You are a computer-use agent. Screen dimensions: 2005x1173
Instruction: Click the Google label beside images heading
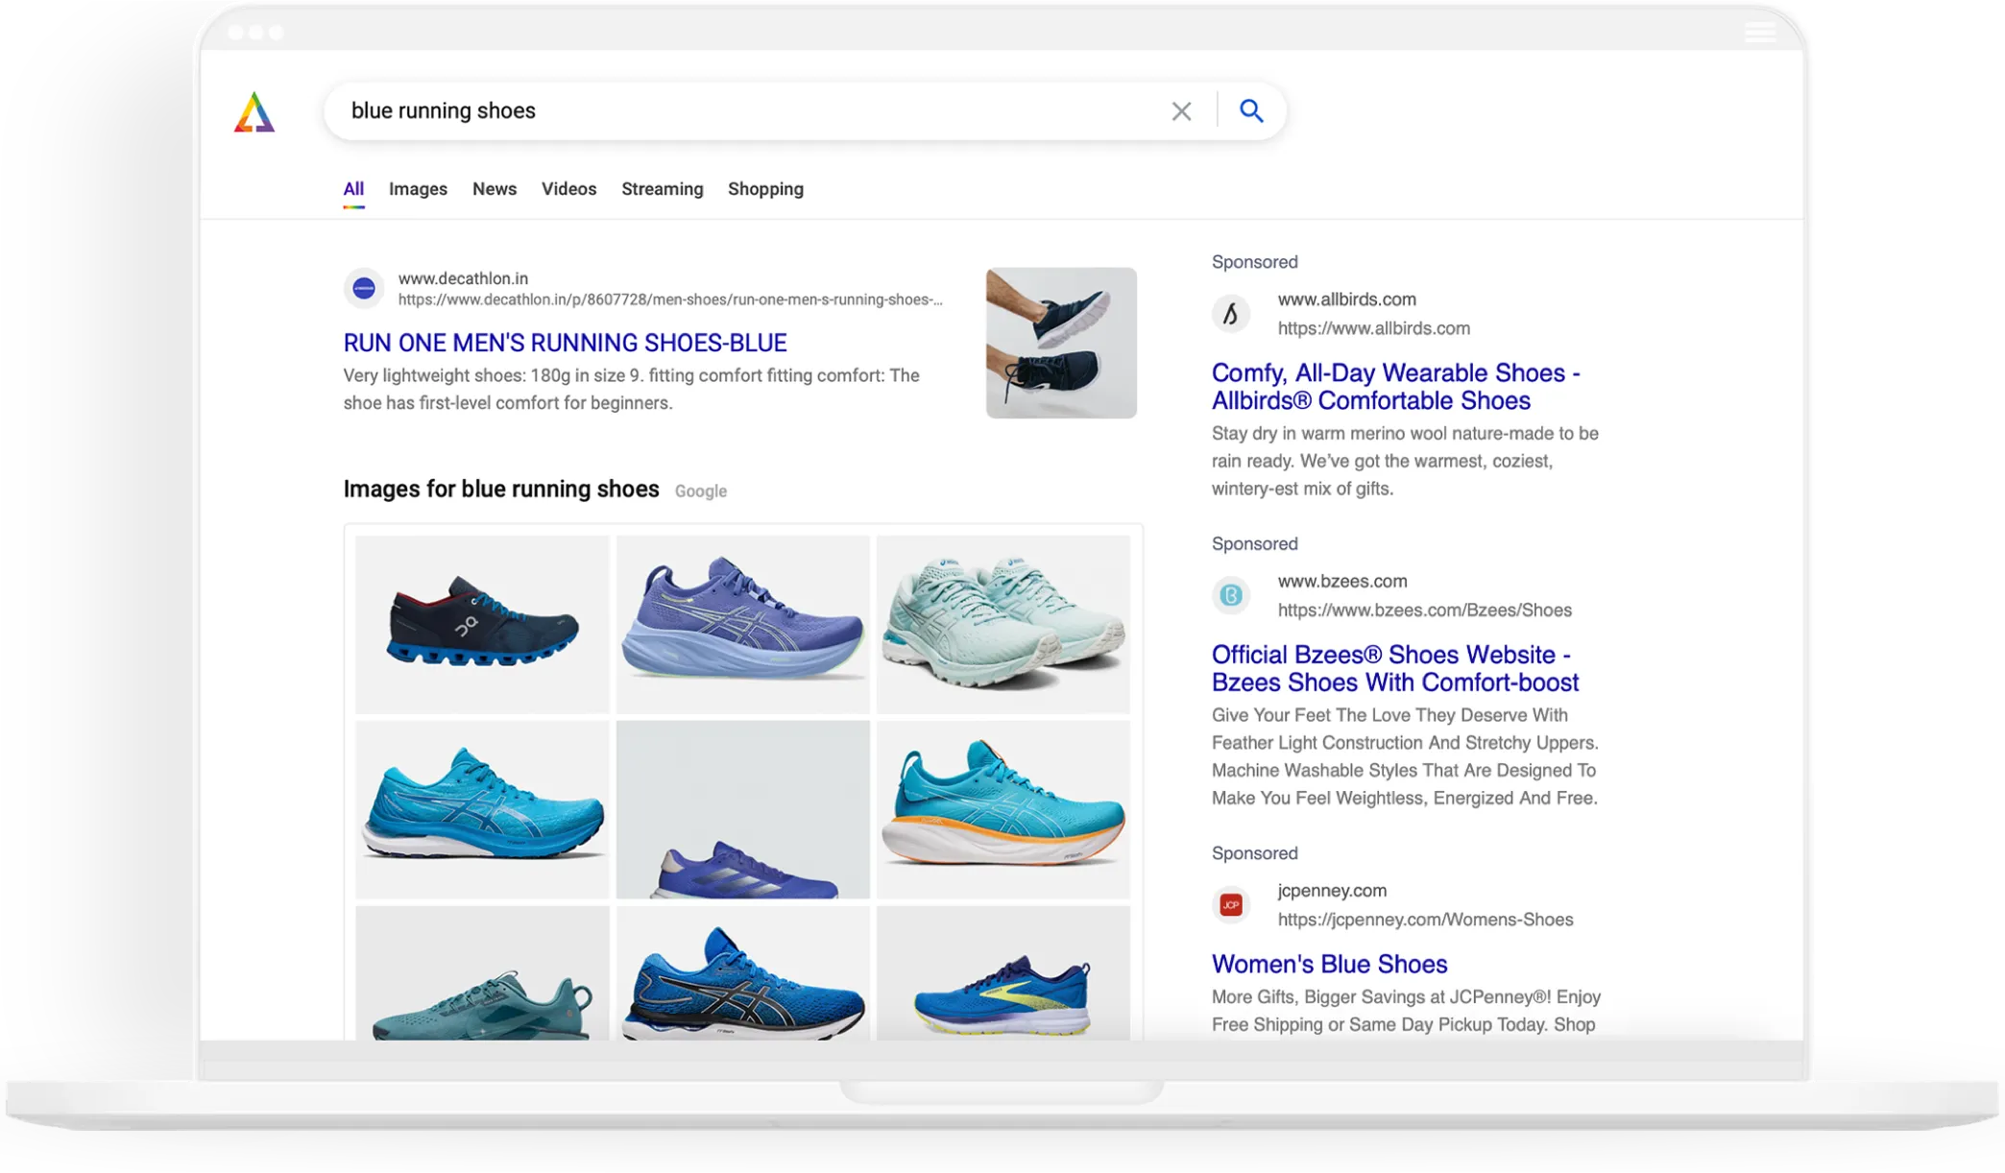pos(700,491)
